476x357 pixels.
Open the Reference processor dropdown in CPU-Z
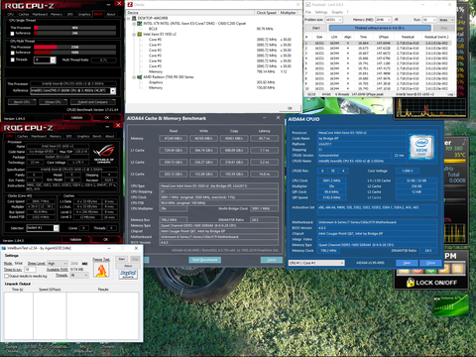pos(113,90)
